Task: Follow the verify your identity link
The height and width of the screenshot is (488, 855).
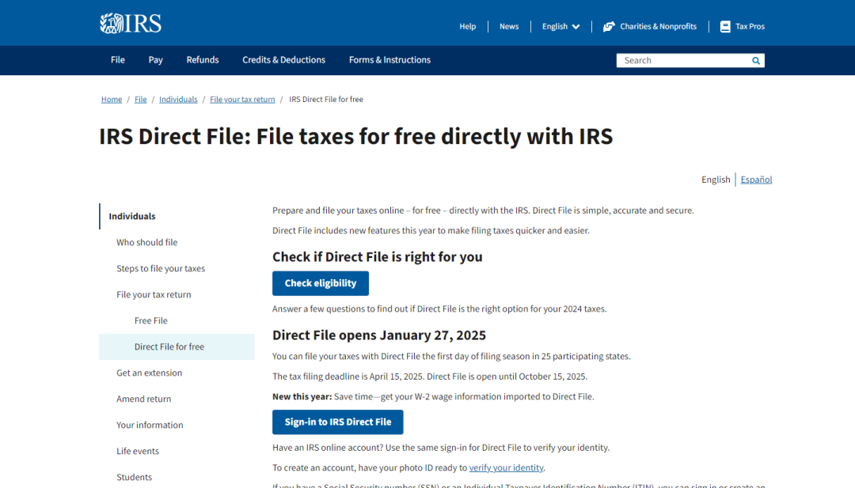Action: click(x=506, y=467)
